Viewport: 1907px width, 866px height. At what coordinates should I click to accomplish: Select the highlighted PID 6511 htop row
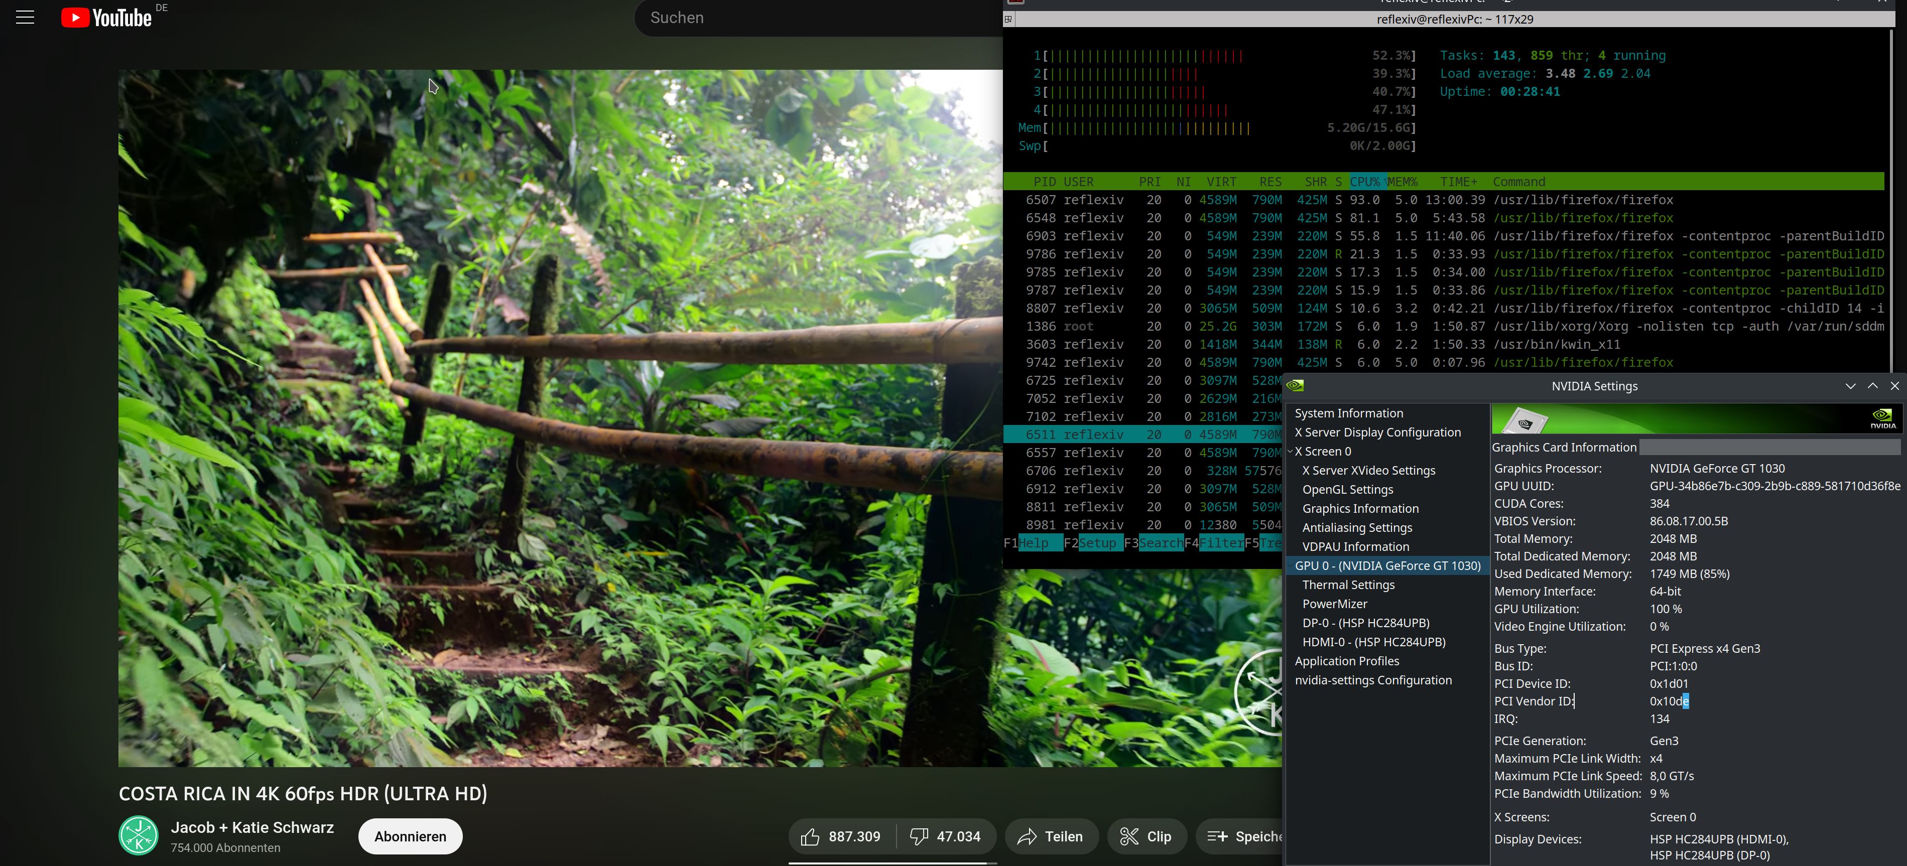1140,435
